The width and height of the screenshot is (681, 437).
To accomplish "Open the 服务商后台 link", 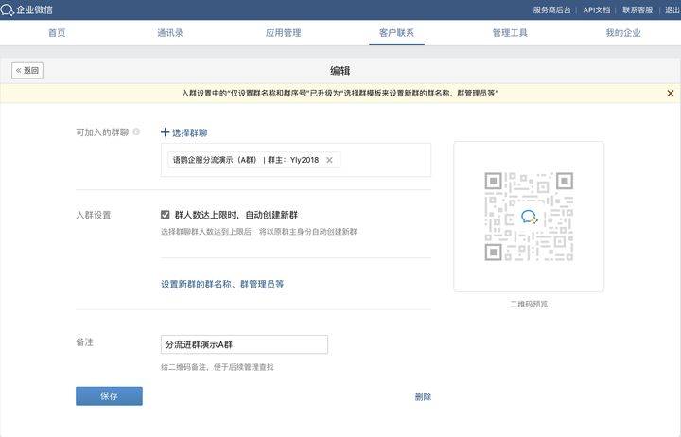I will click(553, 9).
